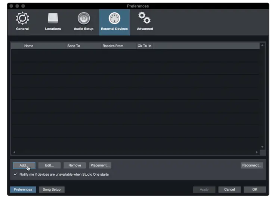This screenshot has height=200, width=275.
Task: Click the horizontal scroll right arrow
Action: pyautogui.click(x=257, y=152)
